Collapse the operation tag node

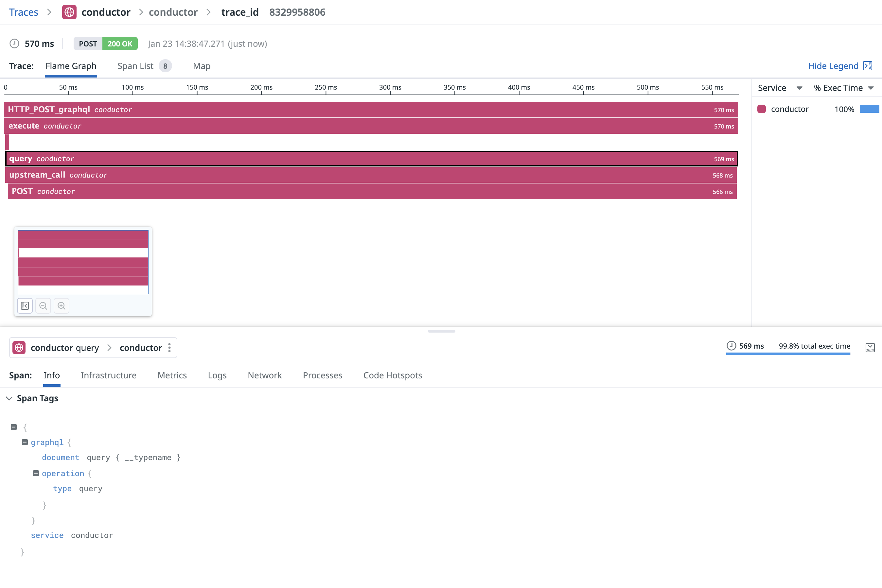[36, 473]
